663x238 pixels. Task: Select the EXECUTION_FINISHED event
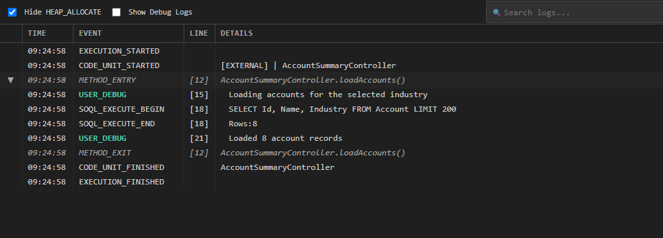click(x=121, y=182)
